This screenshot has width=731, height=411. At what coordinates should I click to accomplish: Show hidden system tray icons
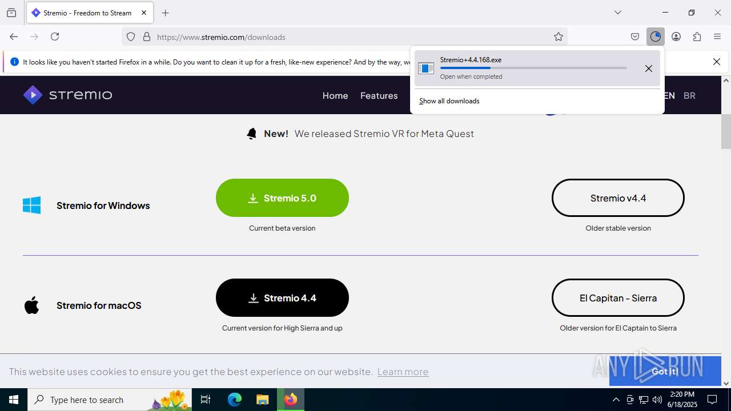coord(616,400)
